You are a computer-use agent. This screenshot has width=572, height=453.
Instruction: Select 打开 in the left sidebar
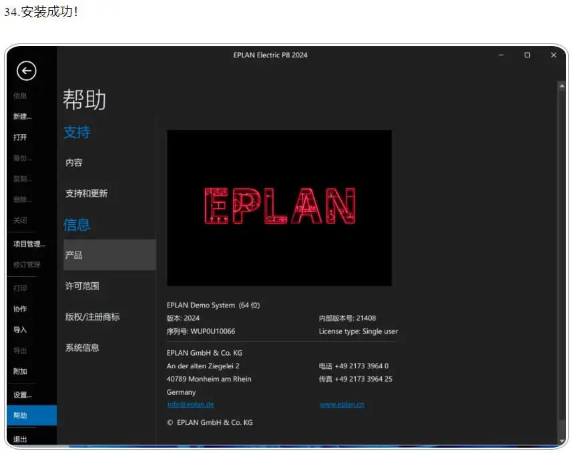coord(20,137)
